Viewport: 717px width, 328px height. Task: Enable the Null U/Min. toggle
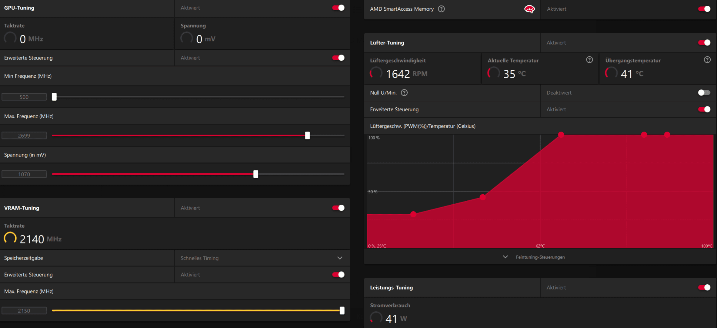704,93
